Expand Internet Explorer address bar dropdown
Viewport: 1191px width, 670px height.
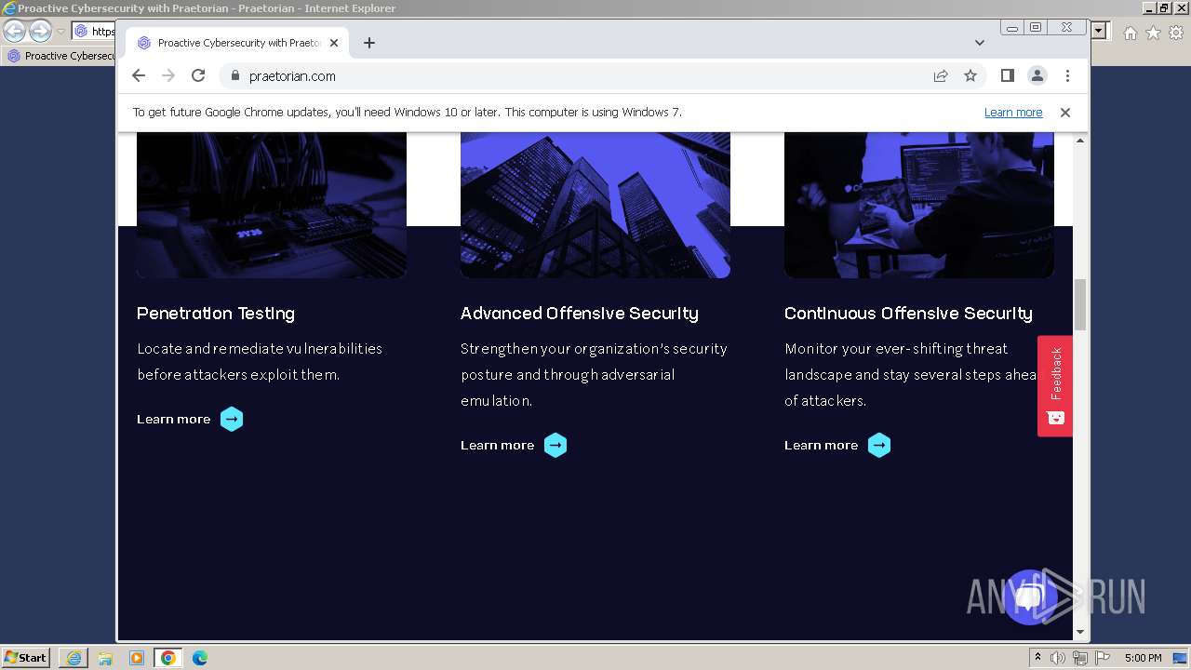pyautogui.click(x=1099, y=32)
